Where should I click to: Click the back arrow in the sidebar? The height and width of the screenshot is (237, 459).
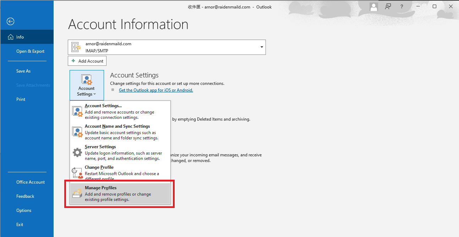pyautogui.click(x=11, y=22)
